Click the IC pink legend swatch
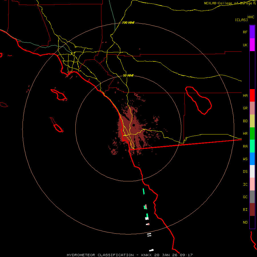 point(252,184)
